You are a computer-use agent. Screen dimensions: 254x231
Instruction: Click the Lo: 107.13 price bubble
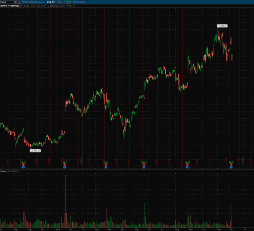35,151
